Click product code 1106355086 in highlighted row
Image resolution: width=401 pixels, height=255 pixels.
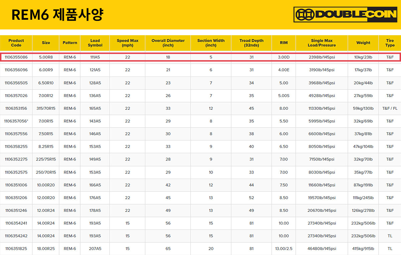[x=16, y=57]
